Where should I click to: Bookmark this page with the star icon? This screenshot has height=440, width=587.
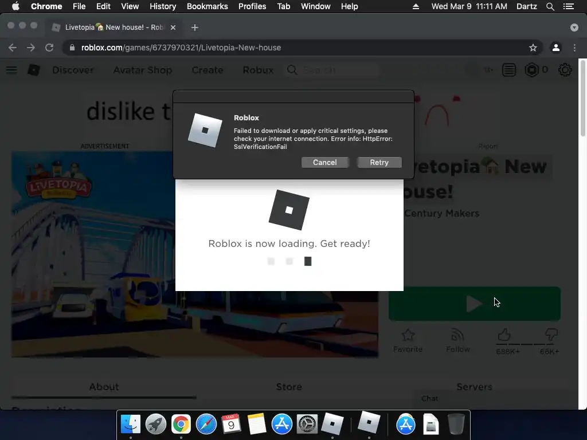pyautogui.click(x=533, y=48)
